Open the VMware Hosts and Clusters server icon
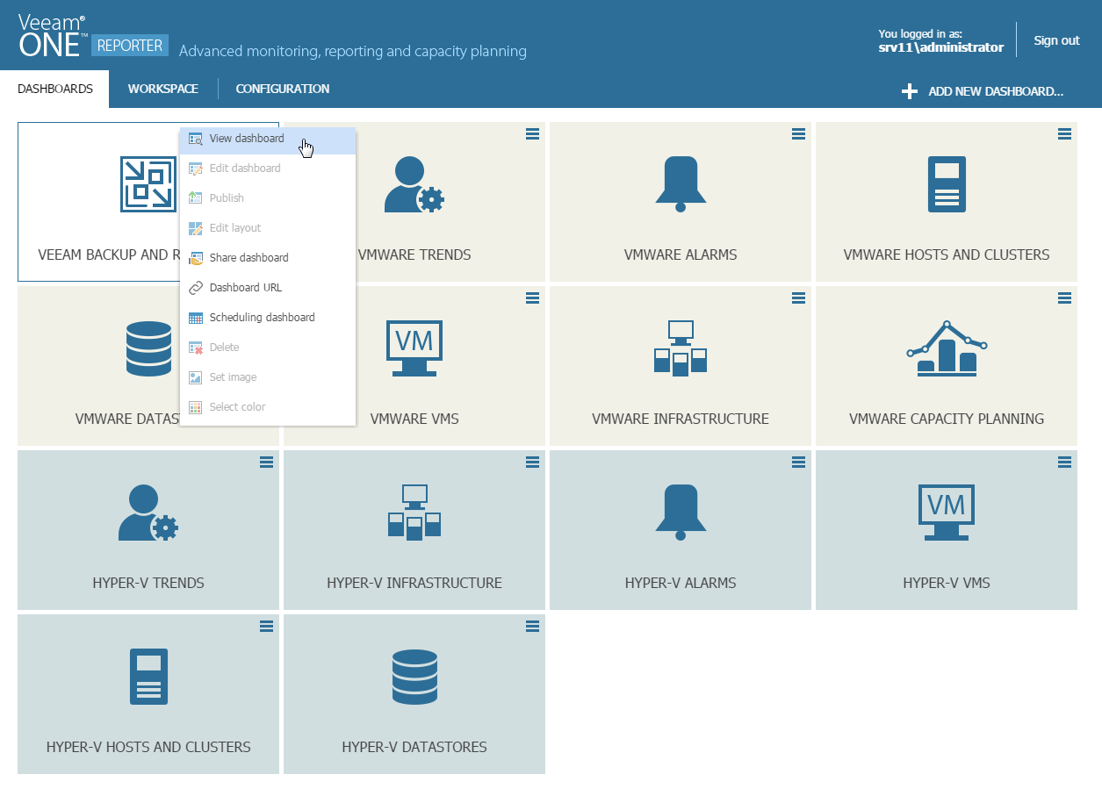Screen dimensions: 1102x796 (947, 184)
